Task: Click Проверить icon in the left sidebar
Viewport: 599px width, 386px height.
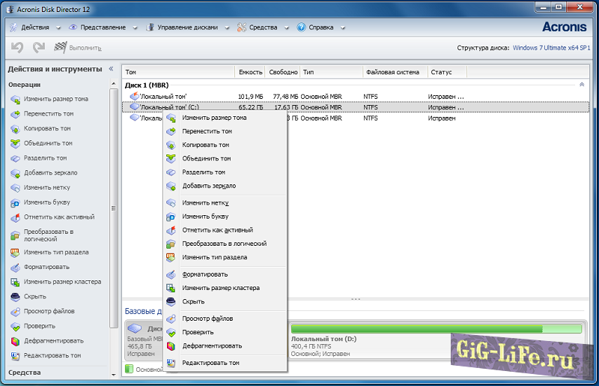Action: point(15,326)
